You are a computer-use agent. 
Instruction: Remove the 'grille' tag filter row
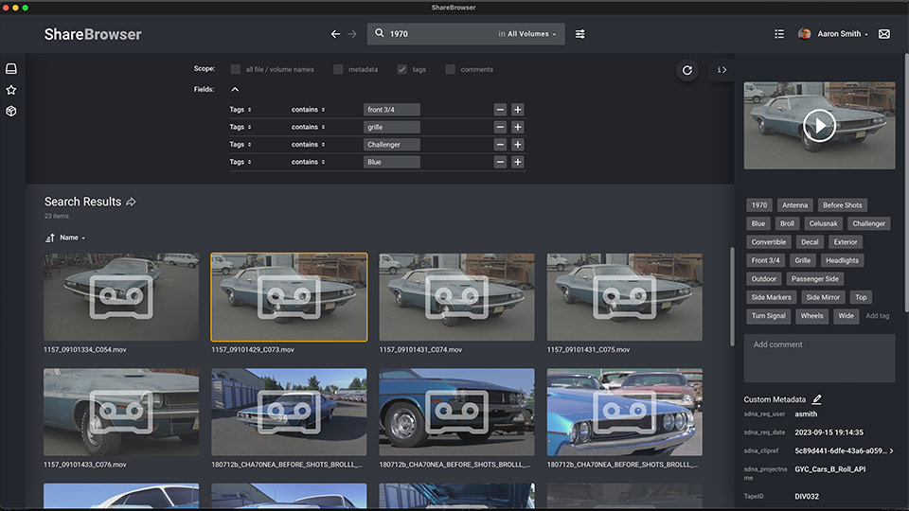[500, 127]
